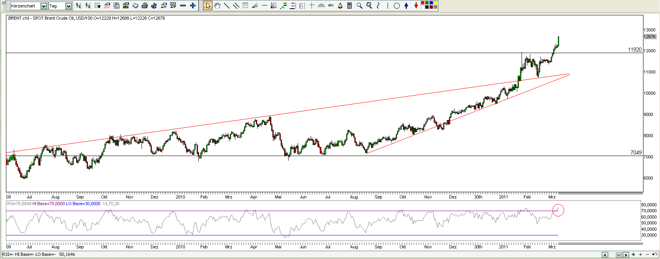
Task: Select the arrow pointer tool
Action: tap(208, 6)
